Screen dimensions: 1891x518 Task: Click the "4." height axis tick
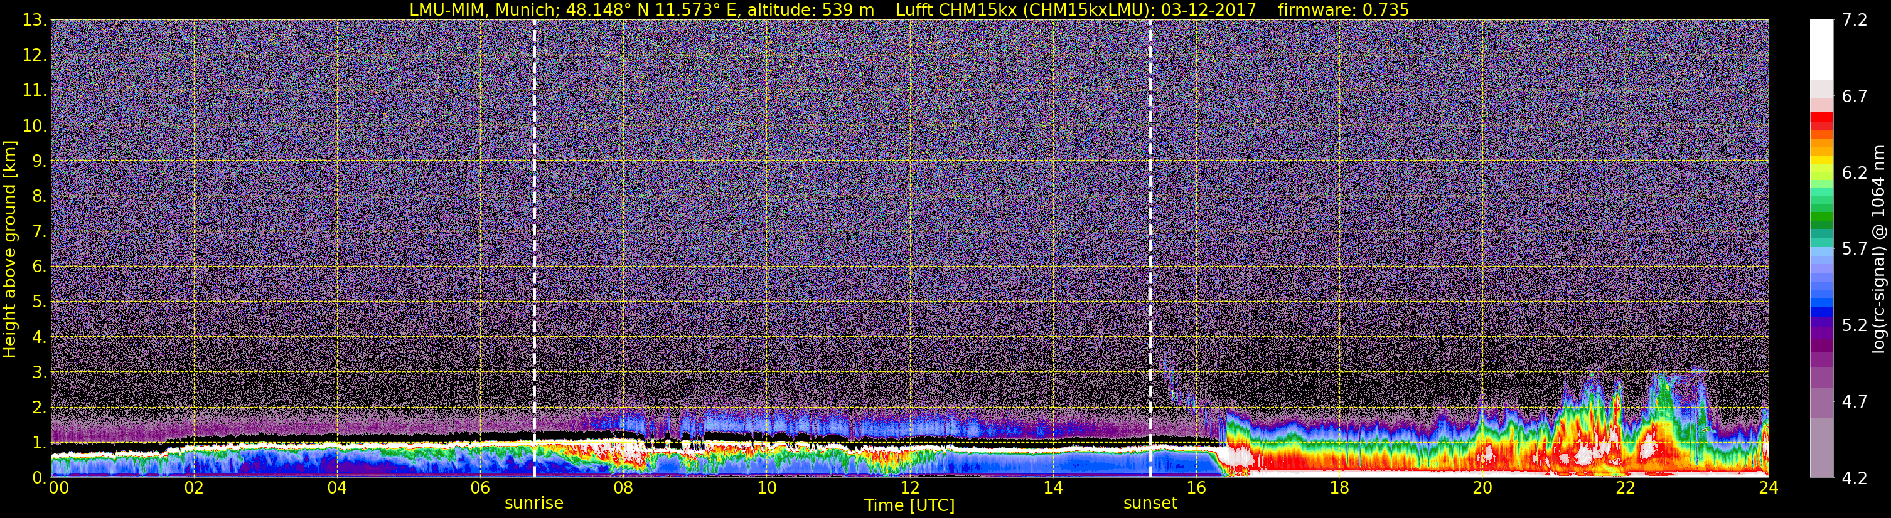pyautogui.click(x=38, y=337)
